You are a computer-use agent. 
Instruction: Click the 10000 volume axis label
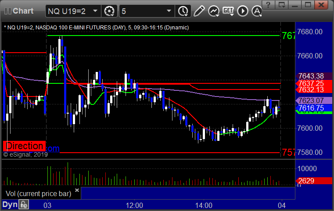tap(307, 168)
